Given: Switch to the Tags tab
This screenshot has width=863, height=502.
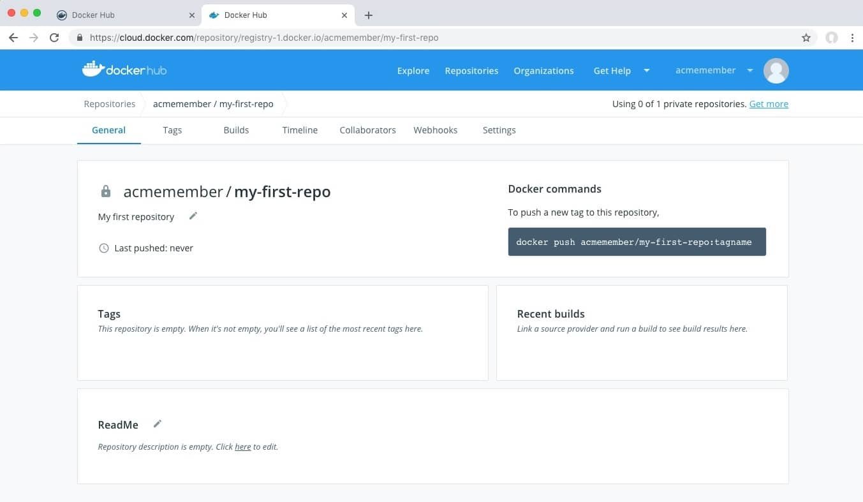Looking at the screenshot, I should tap(172, 130).
